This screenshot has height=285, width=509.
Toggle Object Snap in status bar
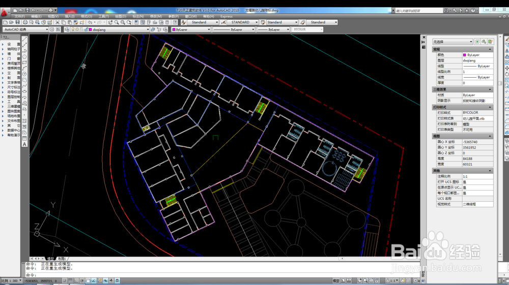click(x=88, y=280)
